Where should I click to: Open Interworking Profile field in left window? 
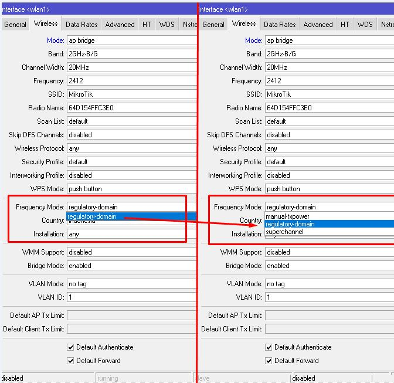pos(132,175)
